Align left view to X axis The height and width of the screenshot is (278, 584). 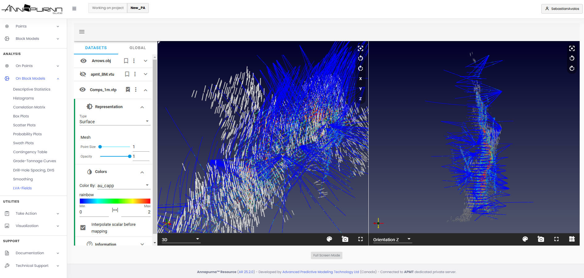coord(360,78)
